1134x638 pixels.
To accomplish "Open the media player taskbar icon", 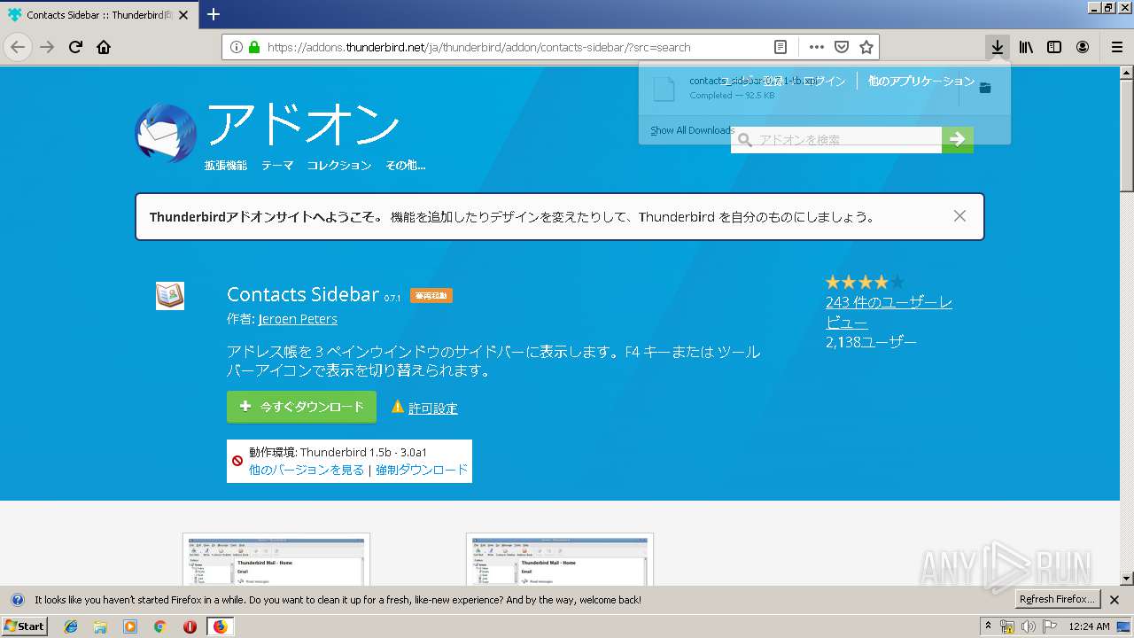I will (x=130, y=626).
